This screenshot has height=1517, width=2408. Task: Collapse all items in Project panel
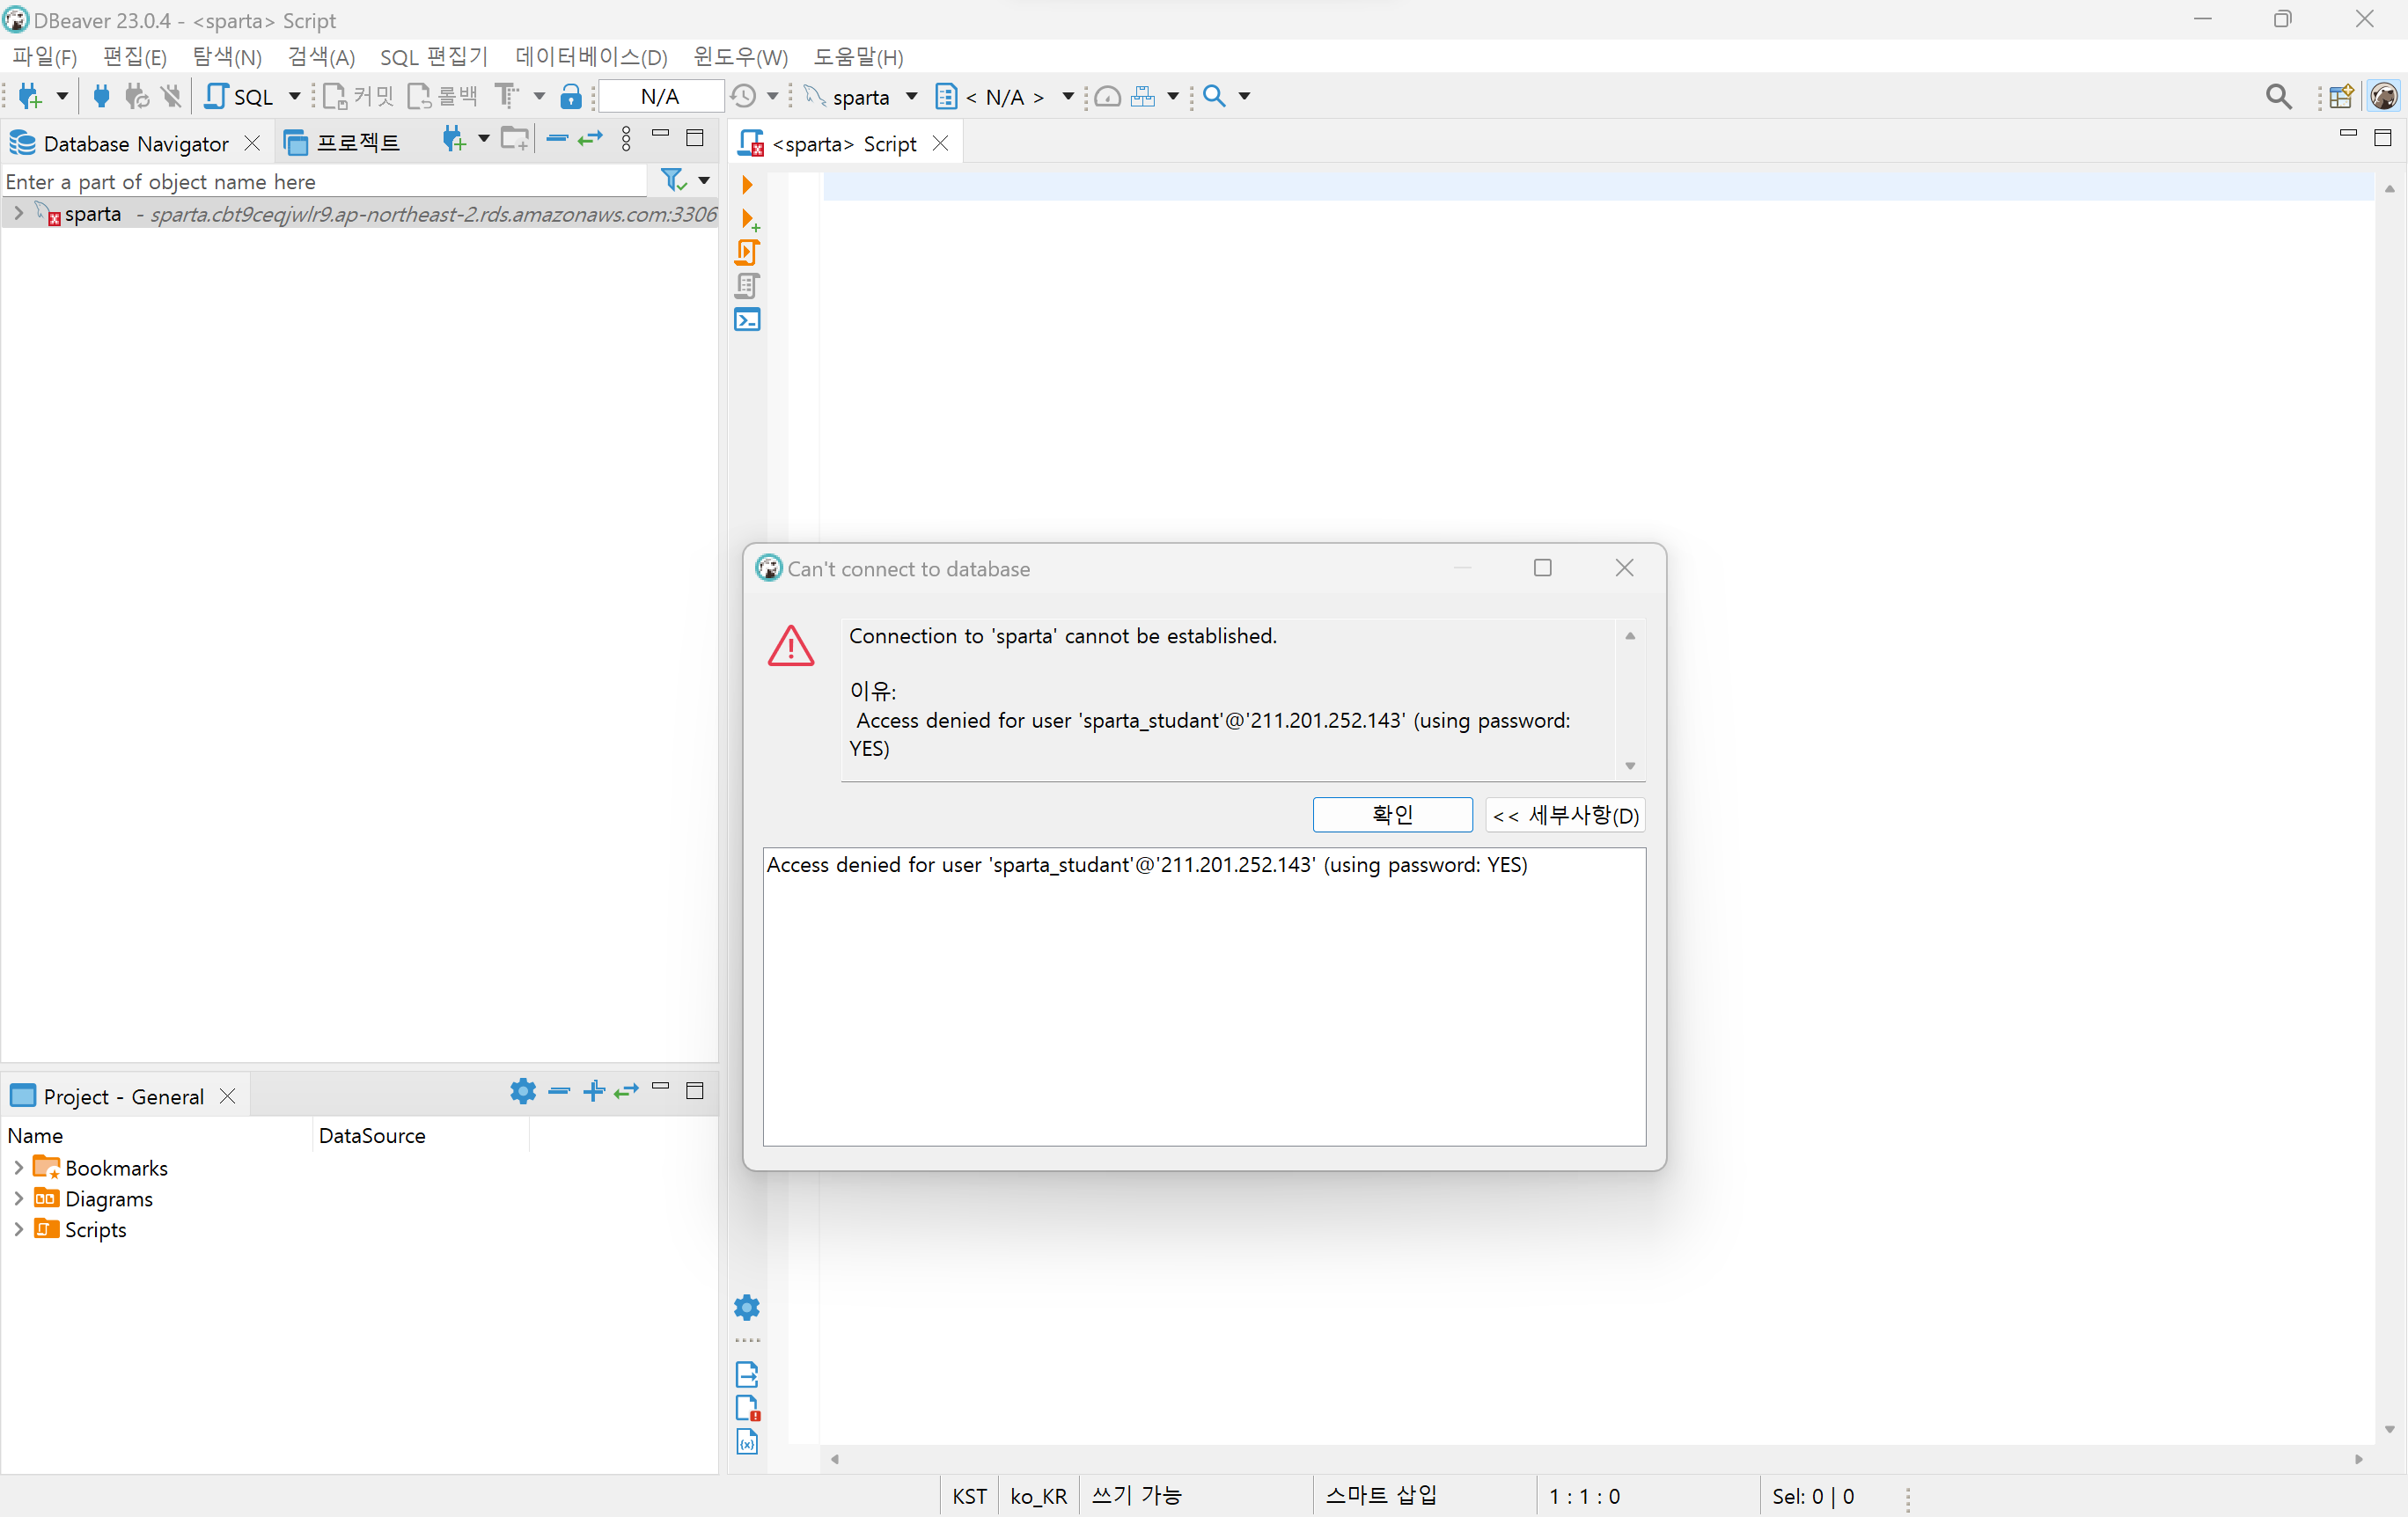pos(560,1091)
